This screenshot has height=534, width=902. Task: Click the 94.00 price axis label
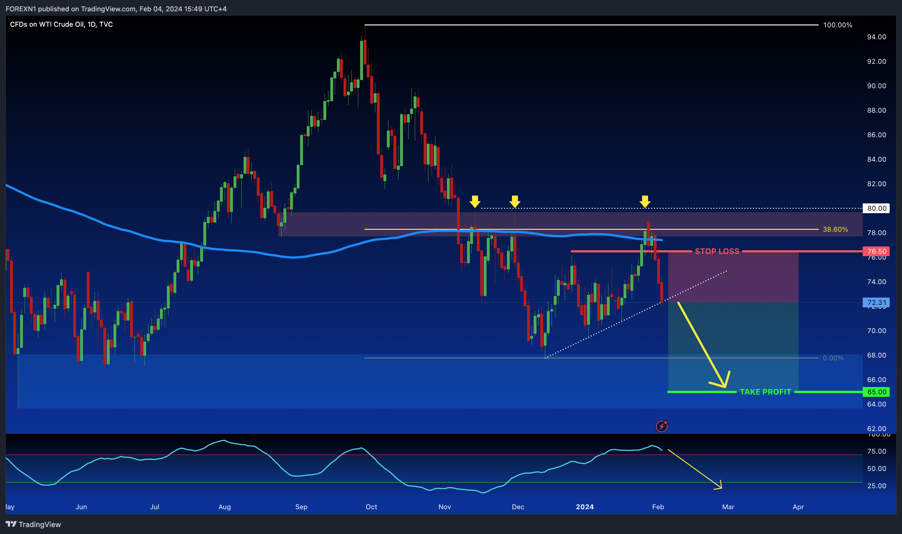(877, 37)
